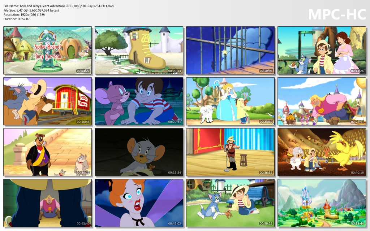The width and height of the screenshot is (370, 231).
Task: Select the circus train thumbnail at 00:16:46
Action: click(x=47, y=101)
